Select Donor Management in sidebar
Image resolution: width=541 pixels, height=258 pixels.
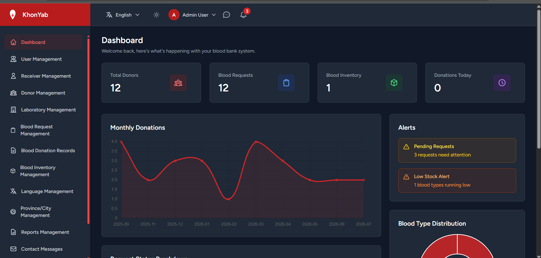click(43, 93)
